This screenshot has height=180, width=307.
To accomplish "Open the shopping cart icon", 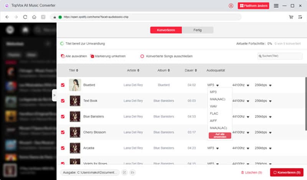I will click(x=291, y=17).
